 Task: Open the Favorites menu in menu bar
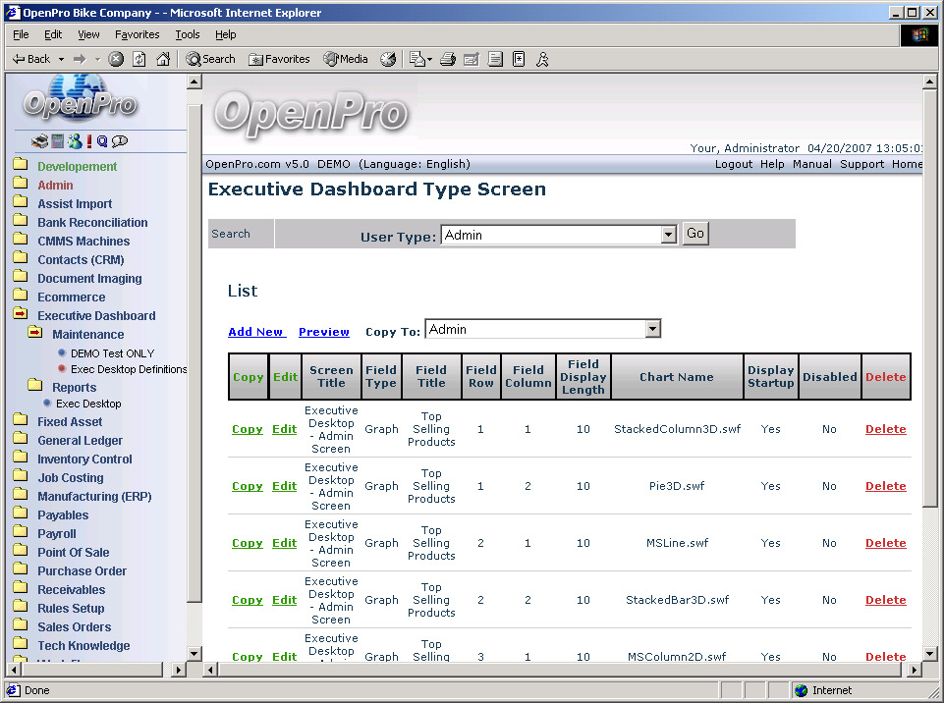tap(137, 34)
